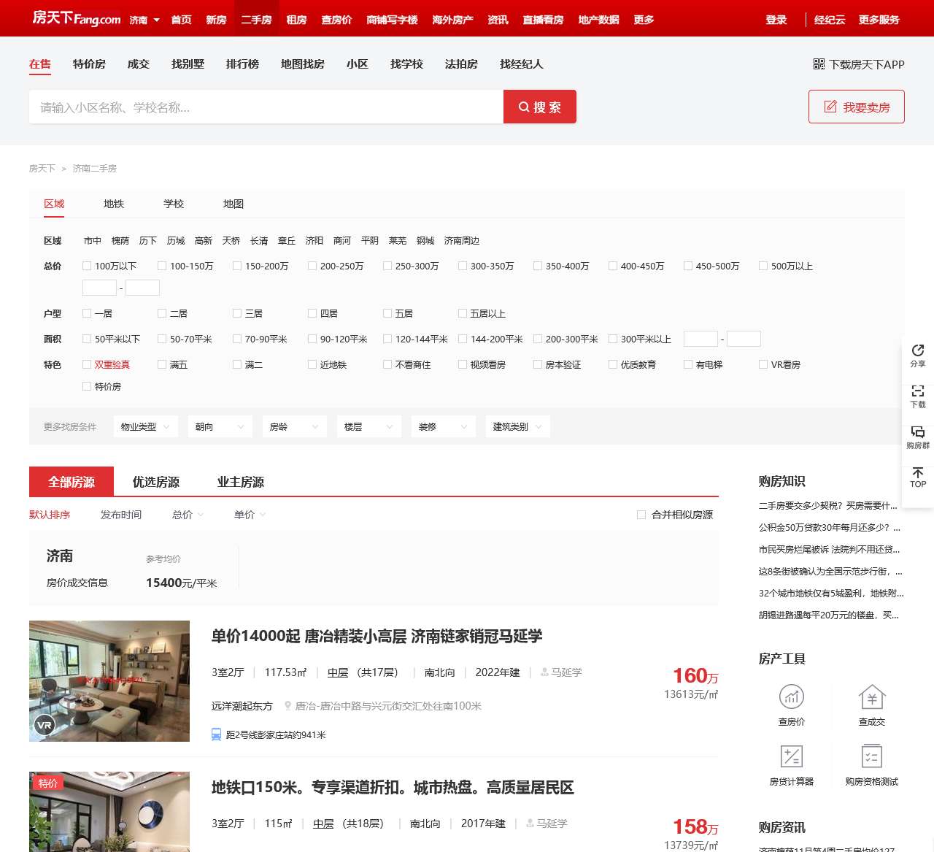Click the QR icon for 下载房天下APP
The image size is (934, 852).
(x=818, y=64)
